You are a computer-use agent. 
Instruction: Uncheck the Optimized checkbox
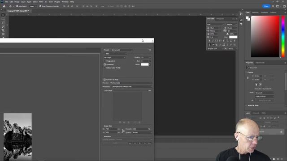[x=105, y=64]
